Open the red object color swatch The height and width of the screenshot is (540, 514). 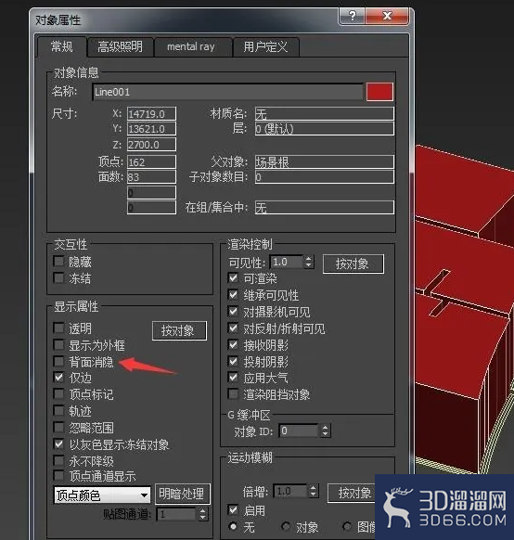tap(379, 92)
